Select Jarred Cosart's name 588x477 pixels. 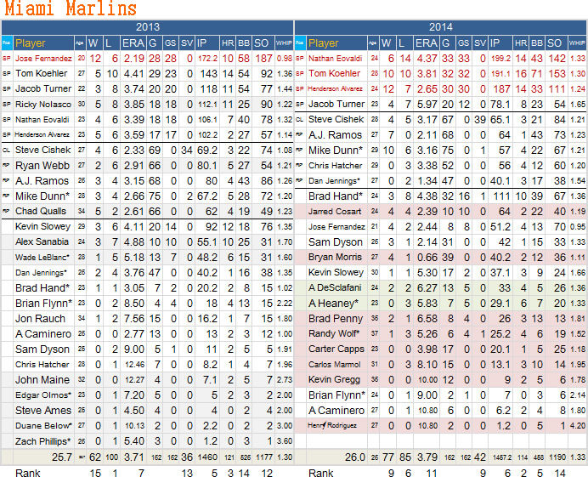(335, 212)
